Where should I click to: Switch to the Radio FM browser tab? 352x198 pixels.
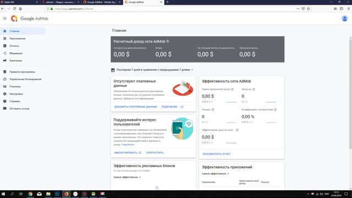tap(20, 2)
